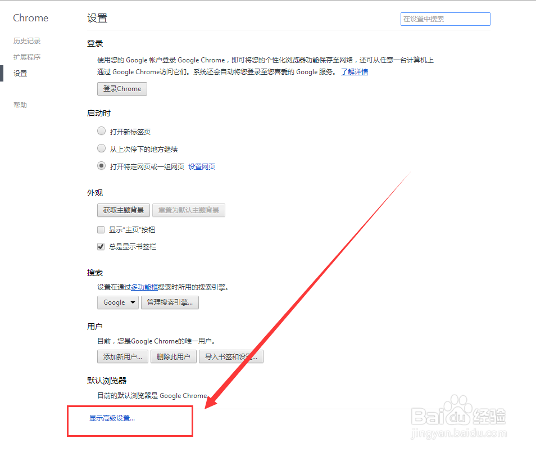
Task: Click 获取主题背景 button
Action: coord(123,210)
